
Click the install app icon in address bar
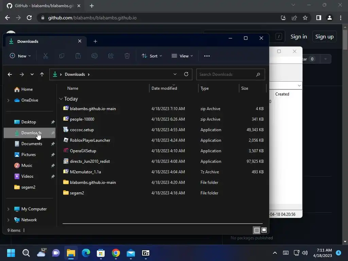pyautogui.click(x=283, y=18)
